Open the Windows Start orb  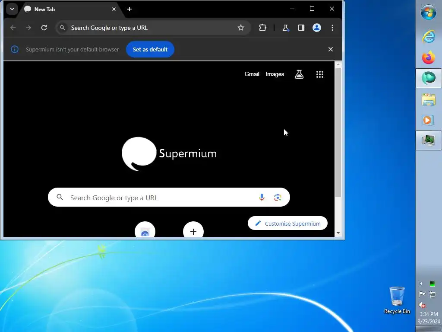[429, 12]
